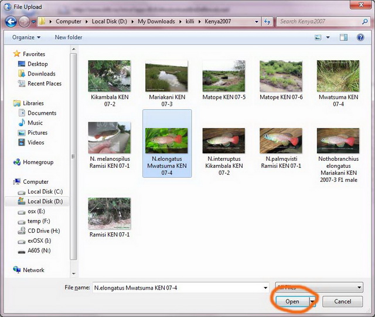The height and width of the screenshot is (317, 375).
Task: Open the Desktop favorites shortcut
Action: tap(37, 64)
